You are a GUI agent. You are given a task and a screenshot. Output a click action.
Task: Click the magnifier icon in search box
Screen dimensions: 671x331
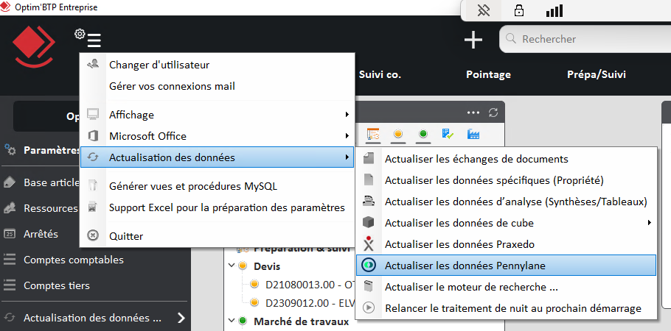tap(510, 39)
